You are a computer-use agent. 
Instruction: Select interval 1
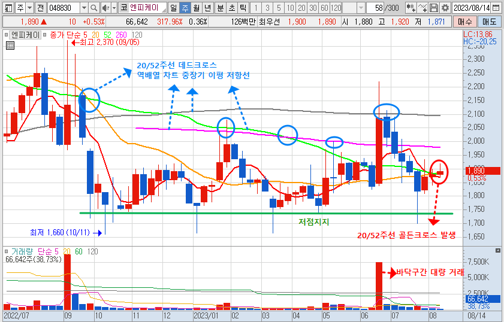tap(256, 8)
